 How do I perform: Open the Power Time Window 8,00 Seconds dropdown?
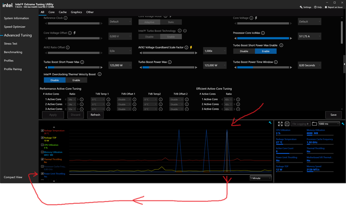point(309,65)
